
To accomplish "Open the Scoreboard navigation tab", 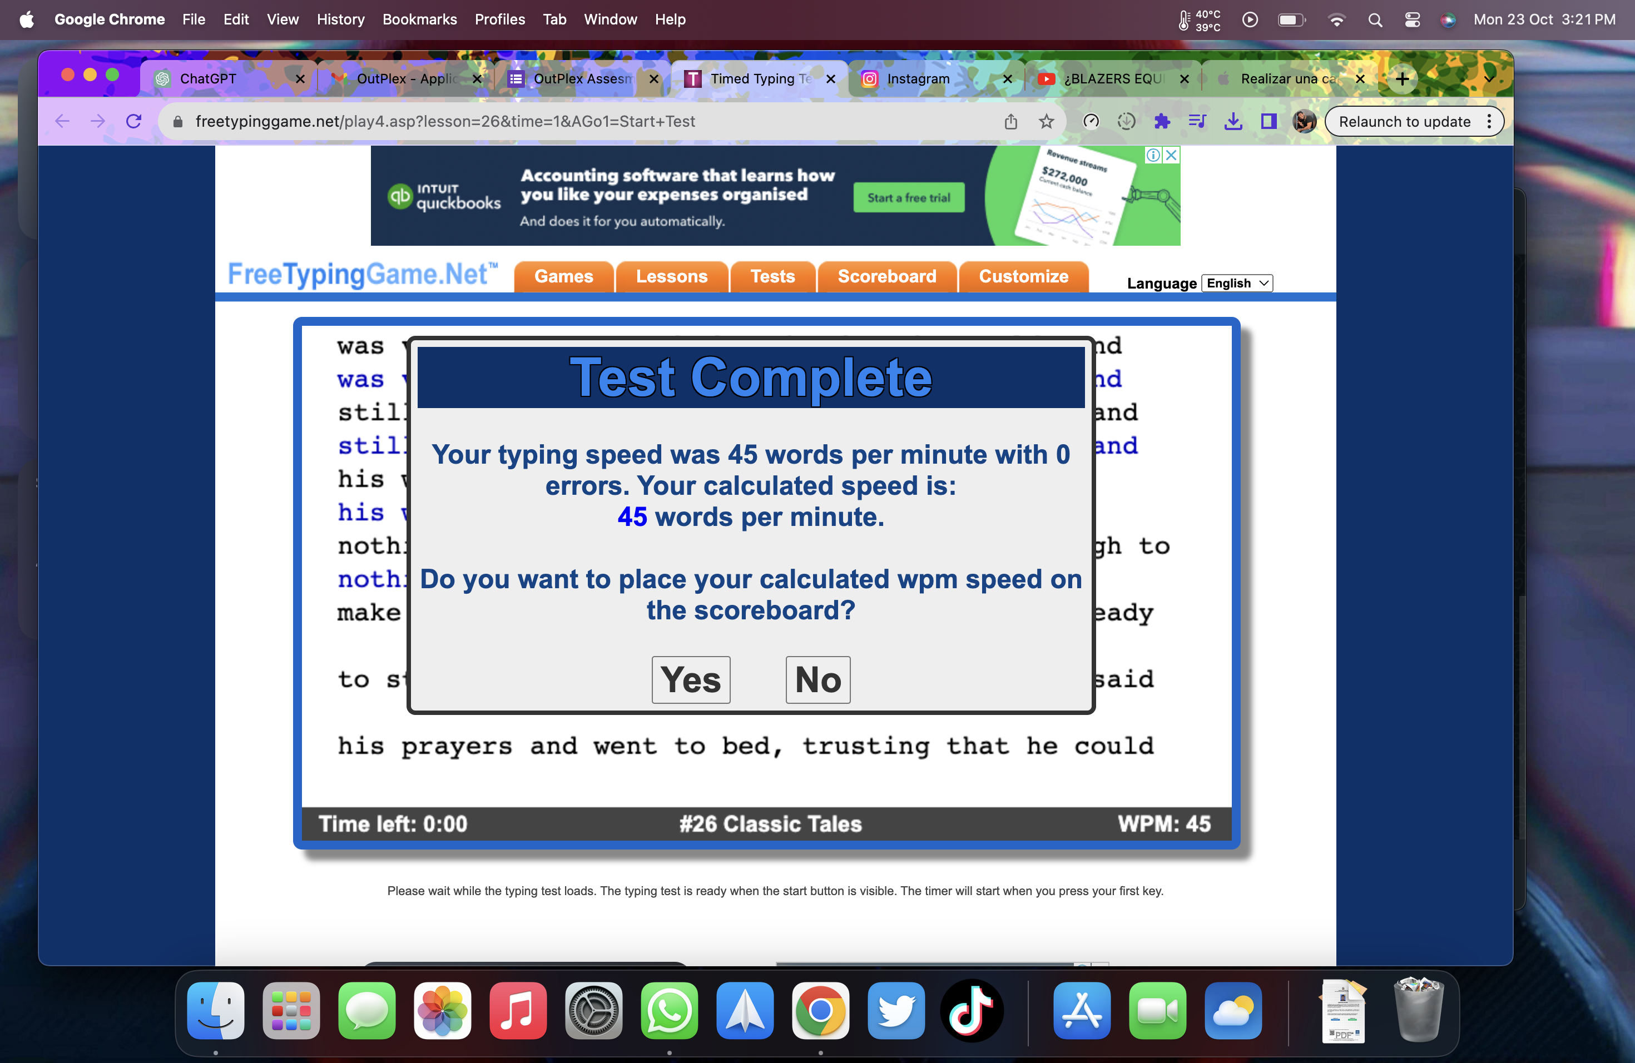I will point(886,276).
